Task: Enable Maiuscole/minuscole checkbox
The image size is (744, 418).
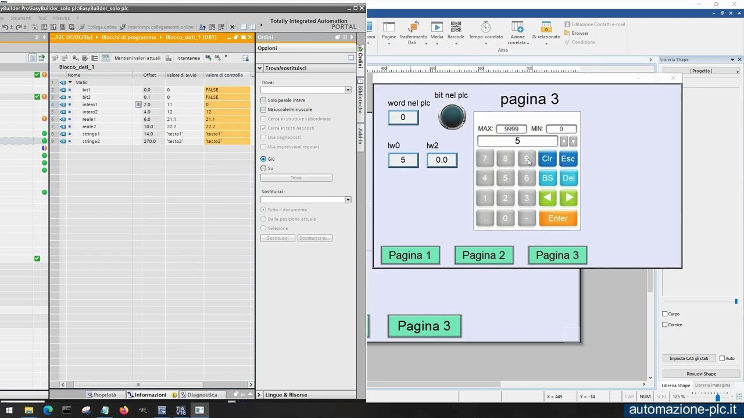Action: [263, 110]
